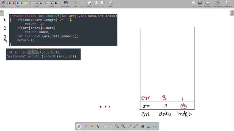
Task: Expand the left page thumbnails panel
Action: point(1,13)
